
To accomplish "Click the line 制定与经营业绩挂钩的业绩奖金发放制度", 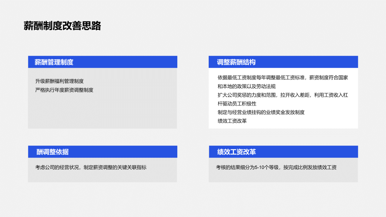I will [x=261, y=112].
